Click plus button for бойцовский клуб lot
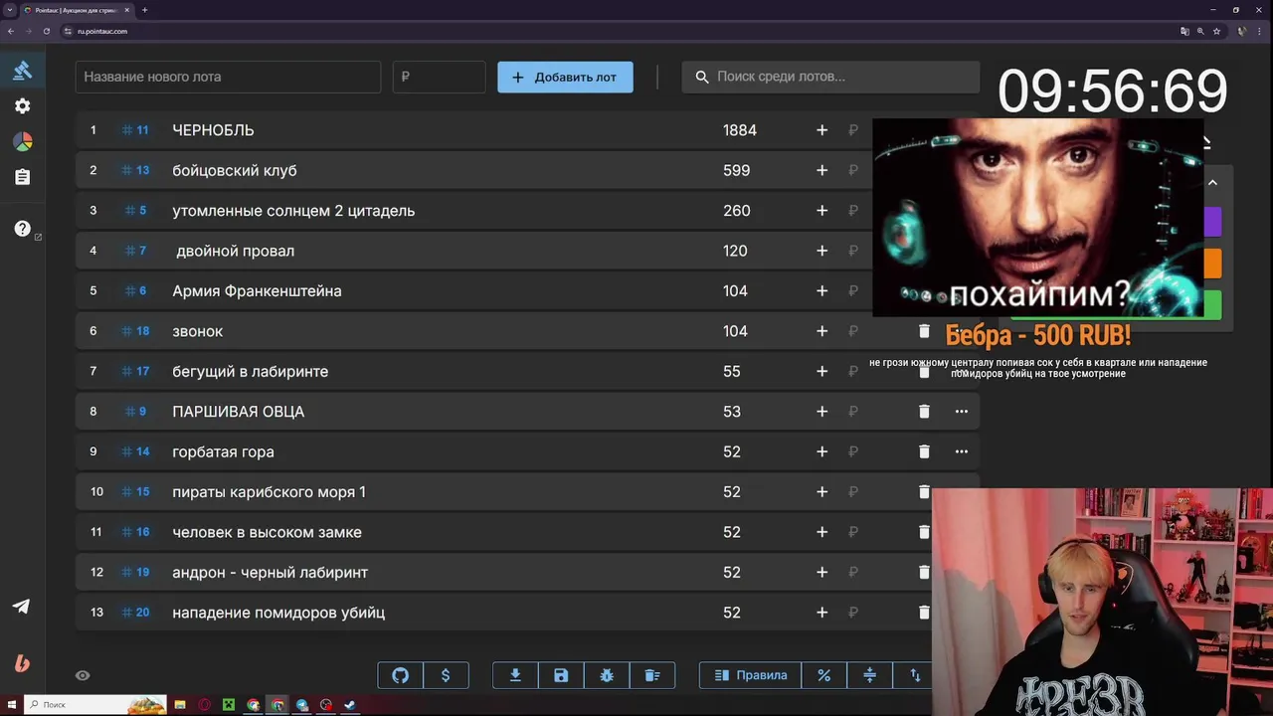The height and width of the screenshot is (716, 1273). [x=821, y=170]
